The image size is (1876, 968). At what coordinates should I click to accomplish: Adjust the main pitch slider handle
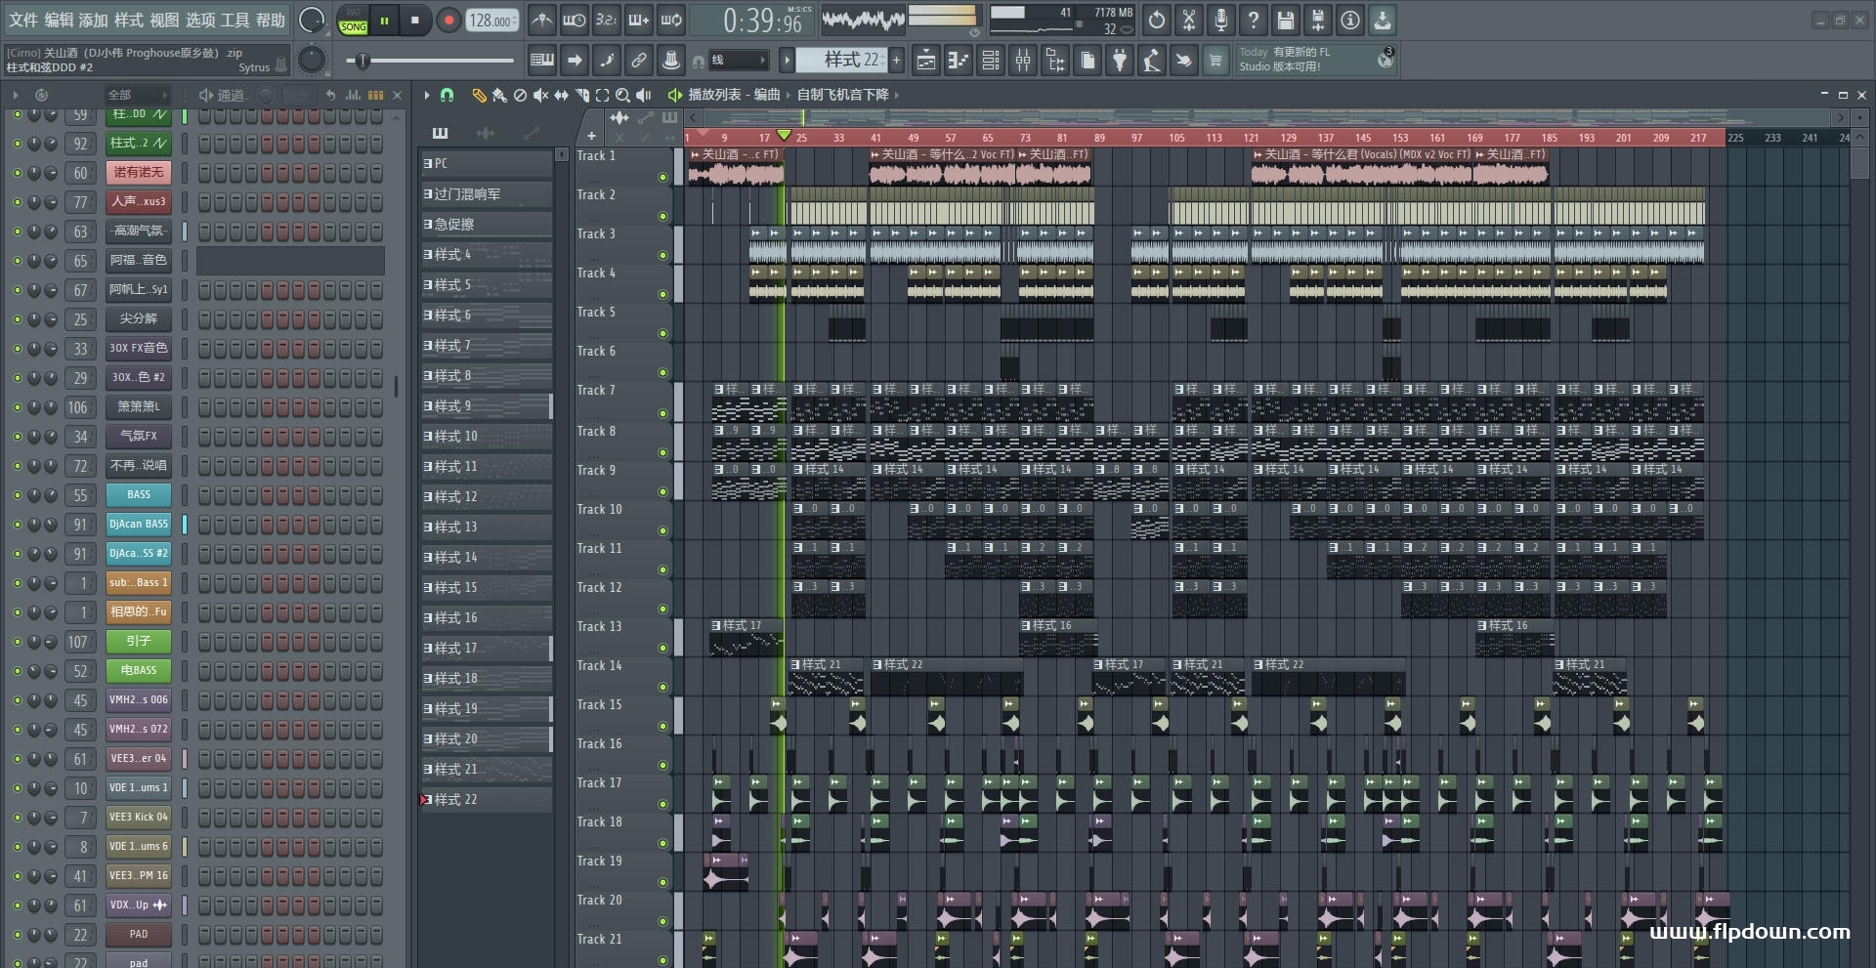362,61
